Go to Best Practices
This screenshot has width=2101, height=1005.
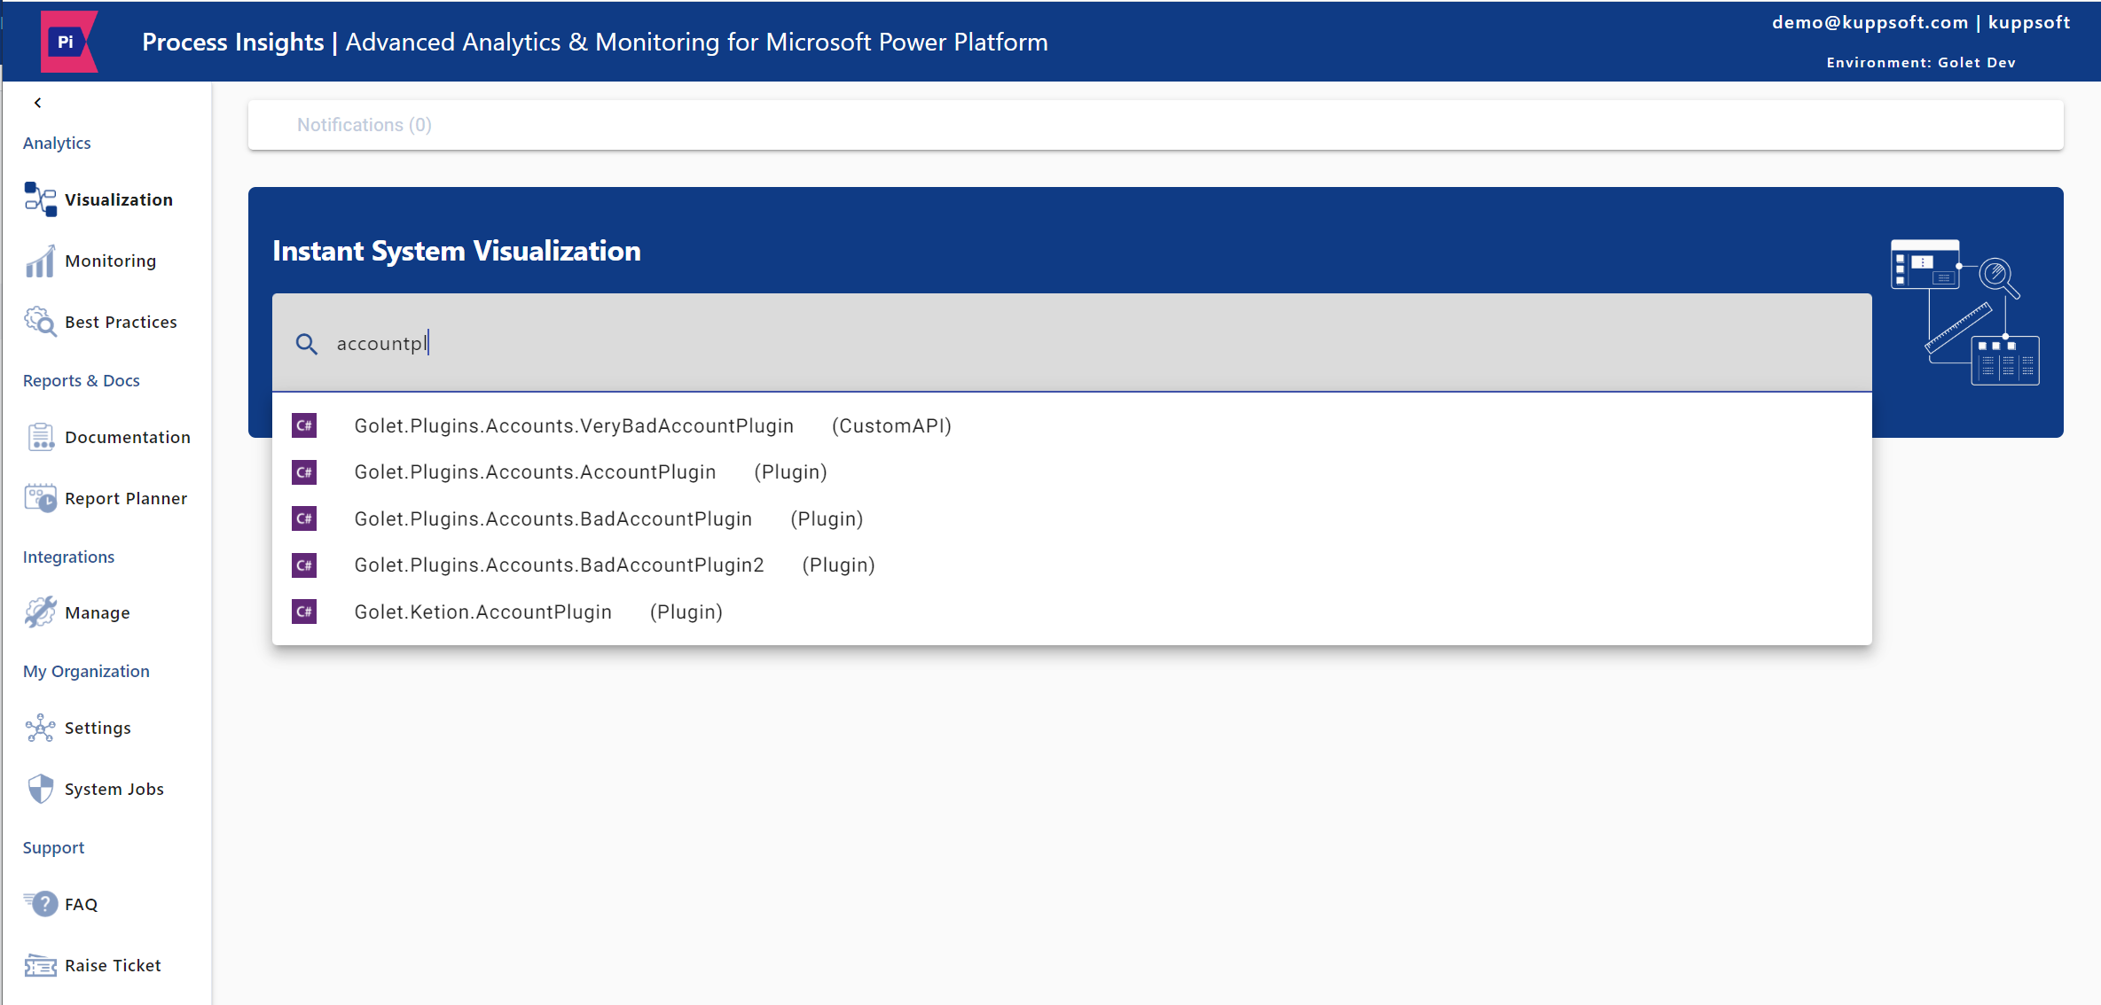(121, 322)
